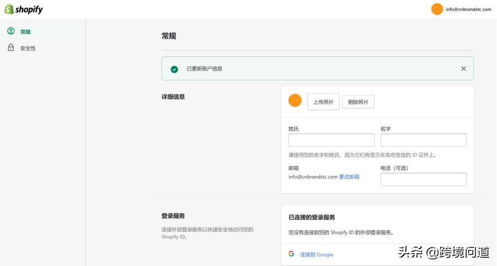
Task: Click the 常规 page title
Action: (x=169, y=36)
